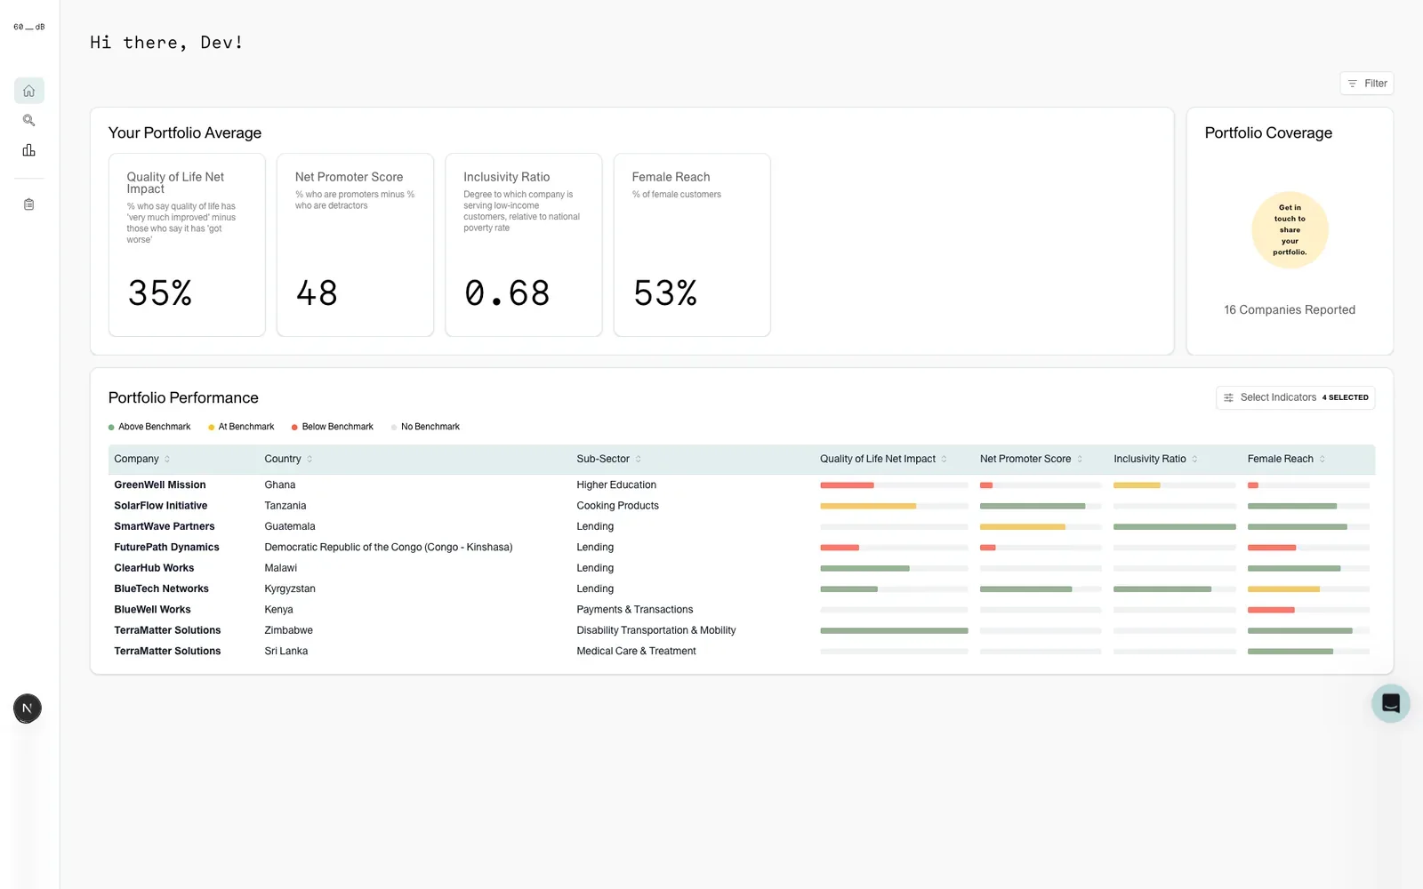1423x889 pixels.
Task: Open GreenWell Mission company row
Action: [x=742, y=485]
